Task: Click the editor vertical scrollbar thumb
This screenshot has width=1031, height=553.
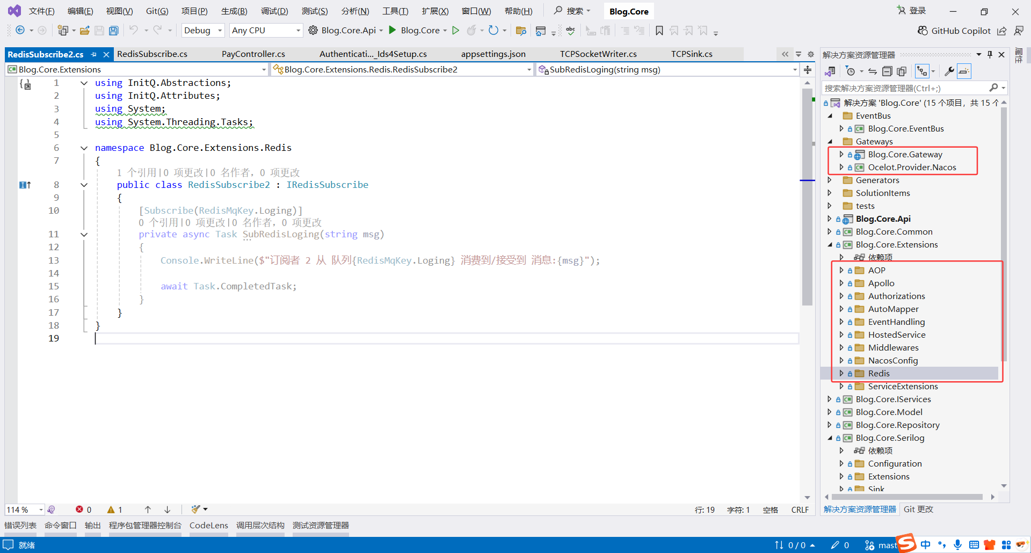Action: click(807, 197)
